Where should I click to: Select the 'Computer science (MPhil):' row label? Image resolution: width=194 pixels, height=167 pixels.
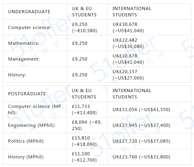(34, 109)
